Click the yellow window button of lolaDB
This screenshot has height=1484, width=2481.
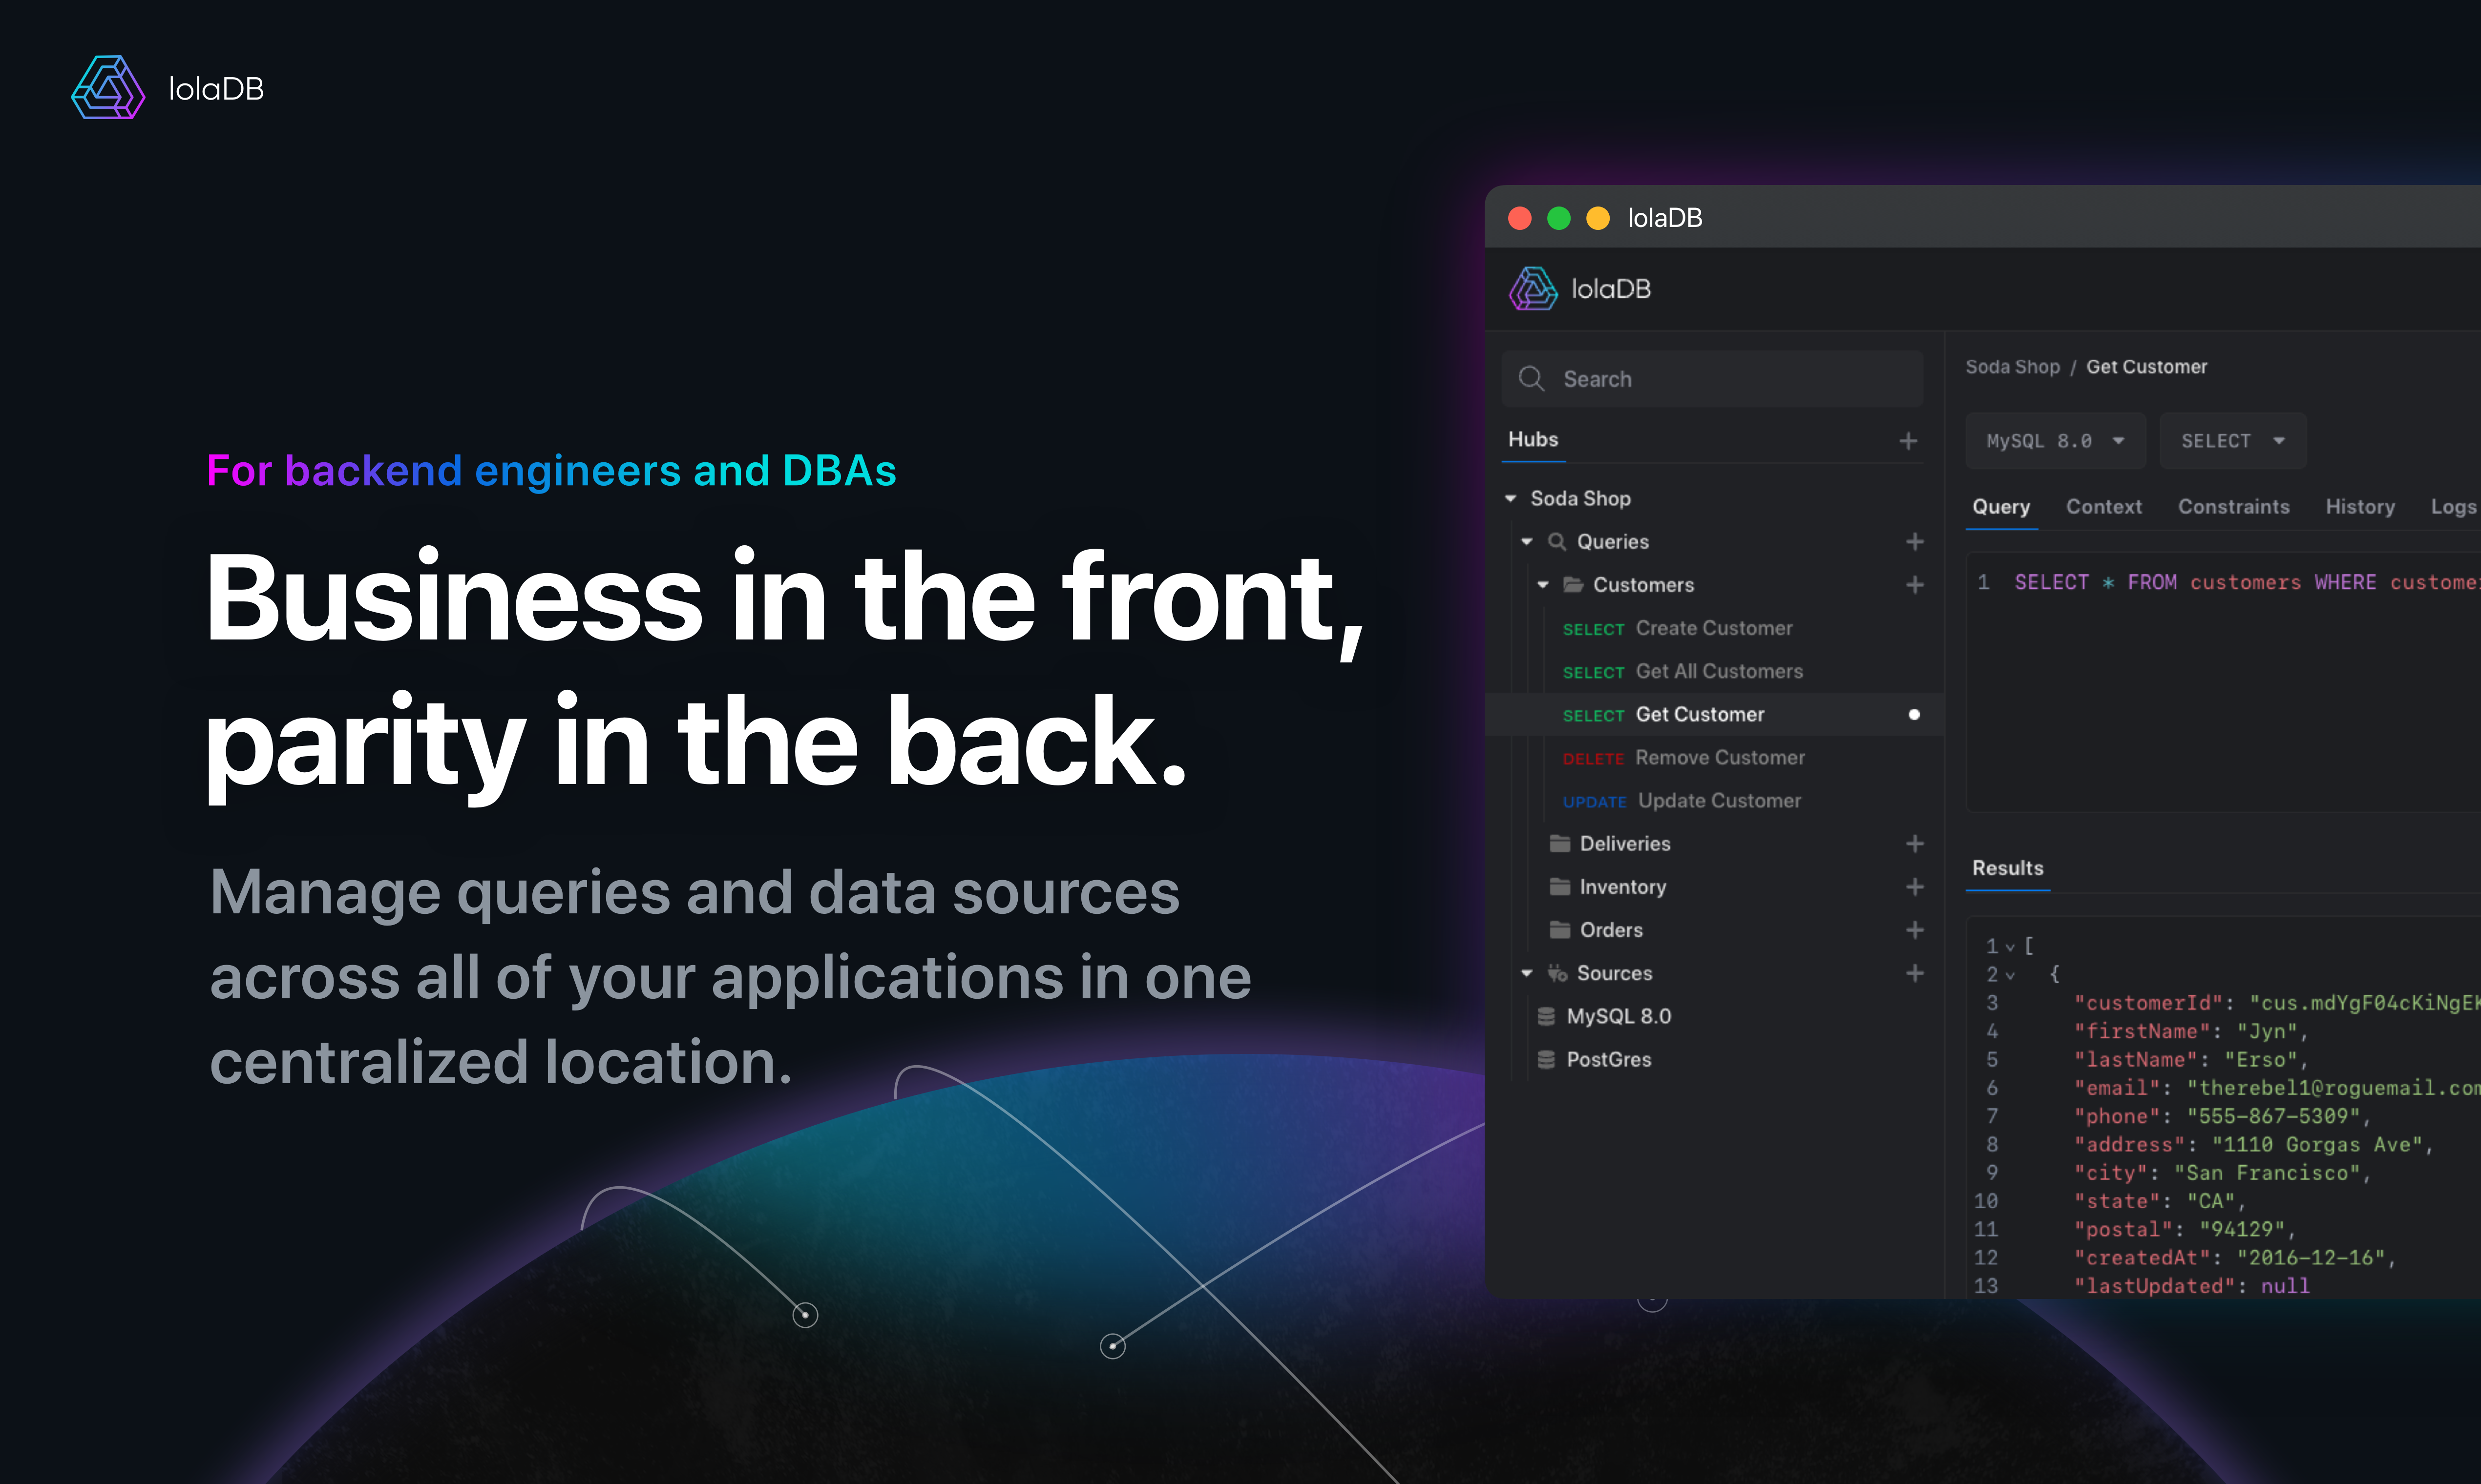tap(1598, 218)
